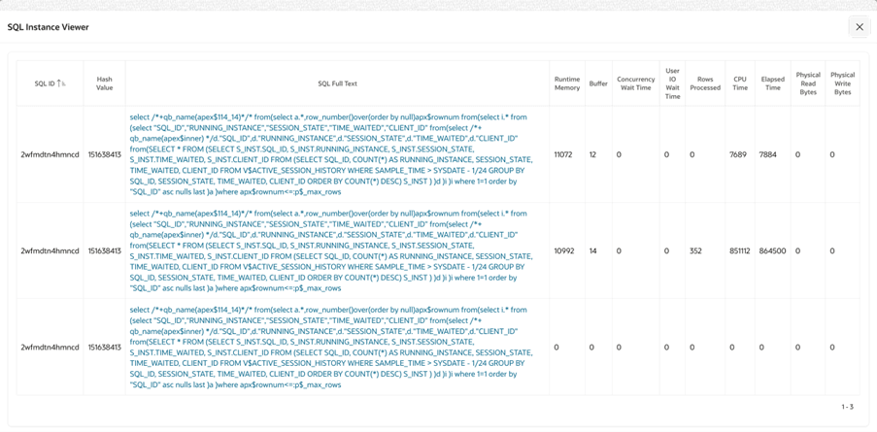Image resolution: width=877 pixels, height=432 pixels.
Task: Select Elapsed Time value 864500
Action: click(772, 250)
